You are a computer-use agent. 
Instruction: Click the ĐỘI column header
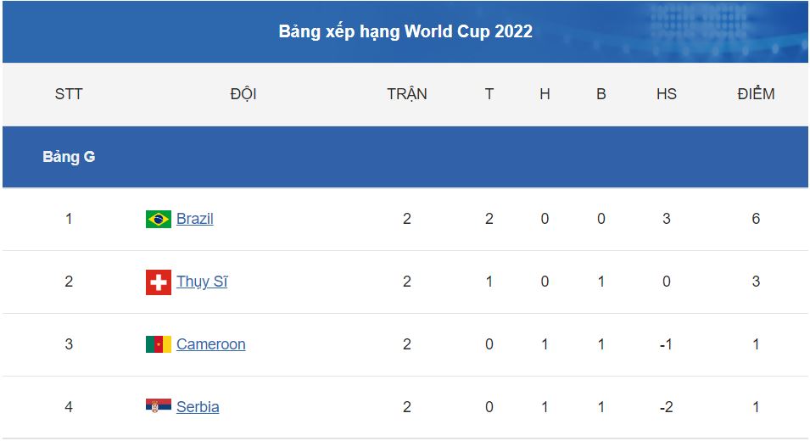coord(243,94)
